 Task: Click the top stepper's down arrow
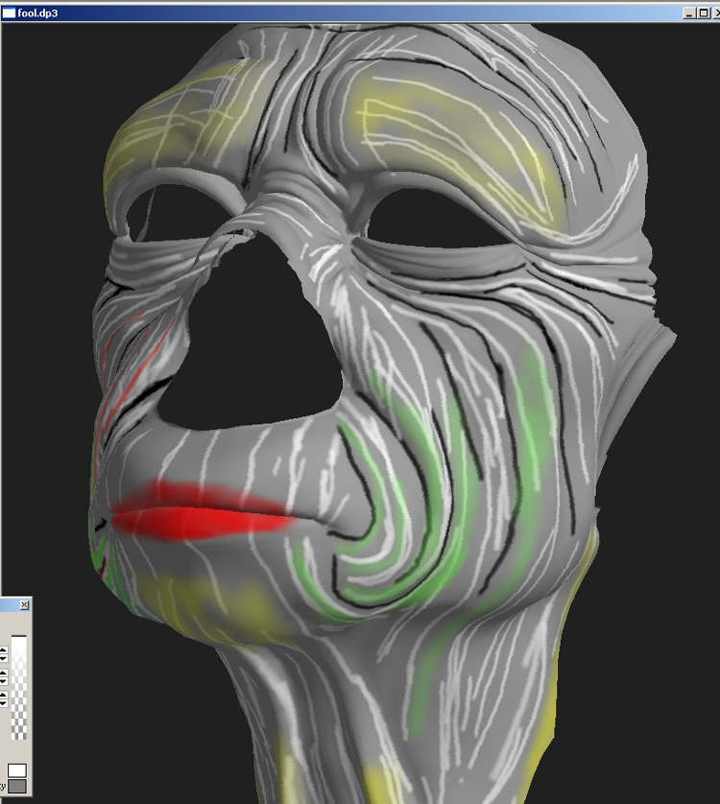pos(3,657)
